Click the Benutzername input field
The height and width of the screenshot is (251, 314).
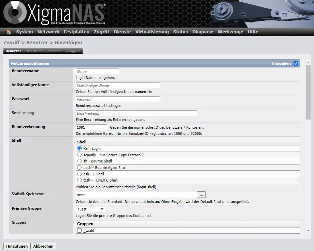pyautogui.click(x=97, y=71)
